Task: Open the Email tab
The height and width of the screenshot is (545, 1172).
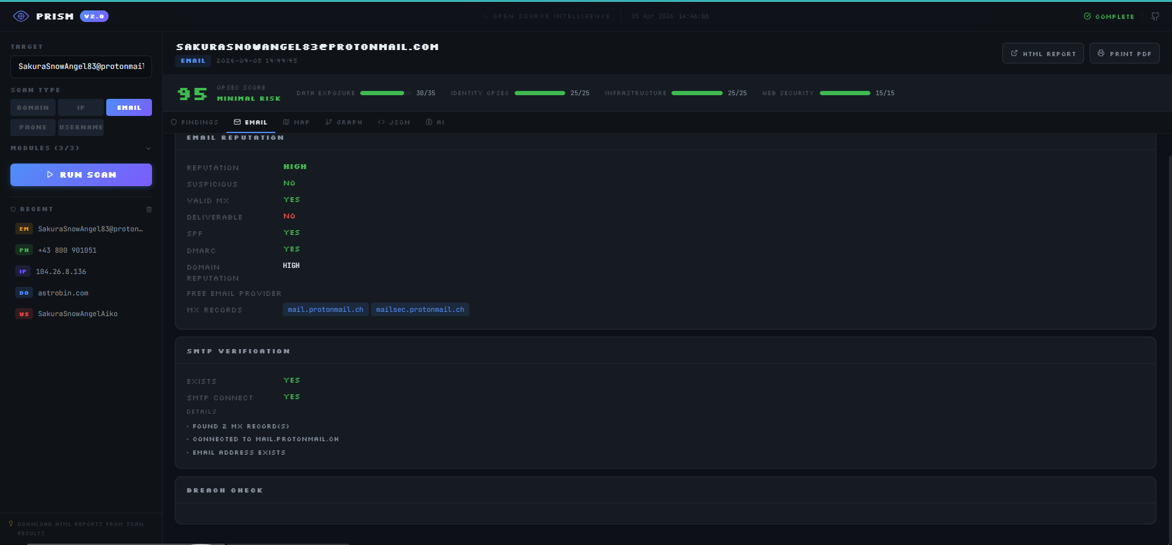Action: pos(251,122)
